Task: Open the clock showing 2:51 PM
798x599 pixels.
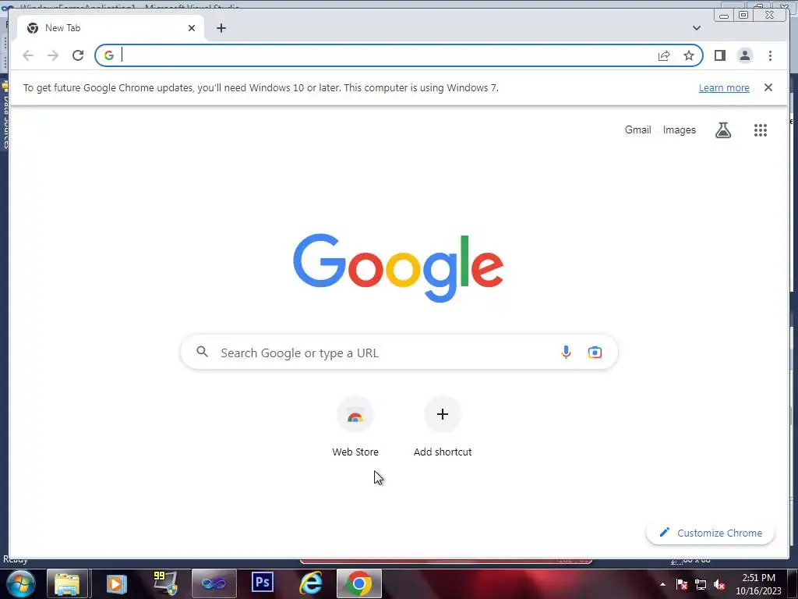Action: pyautogui.click(x=758, y=584)
